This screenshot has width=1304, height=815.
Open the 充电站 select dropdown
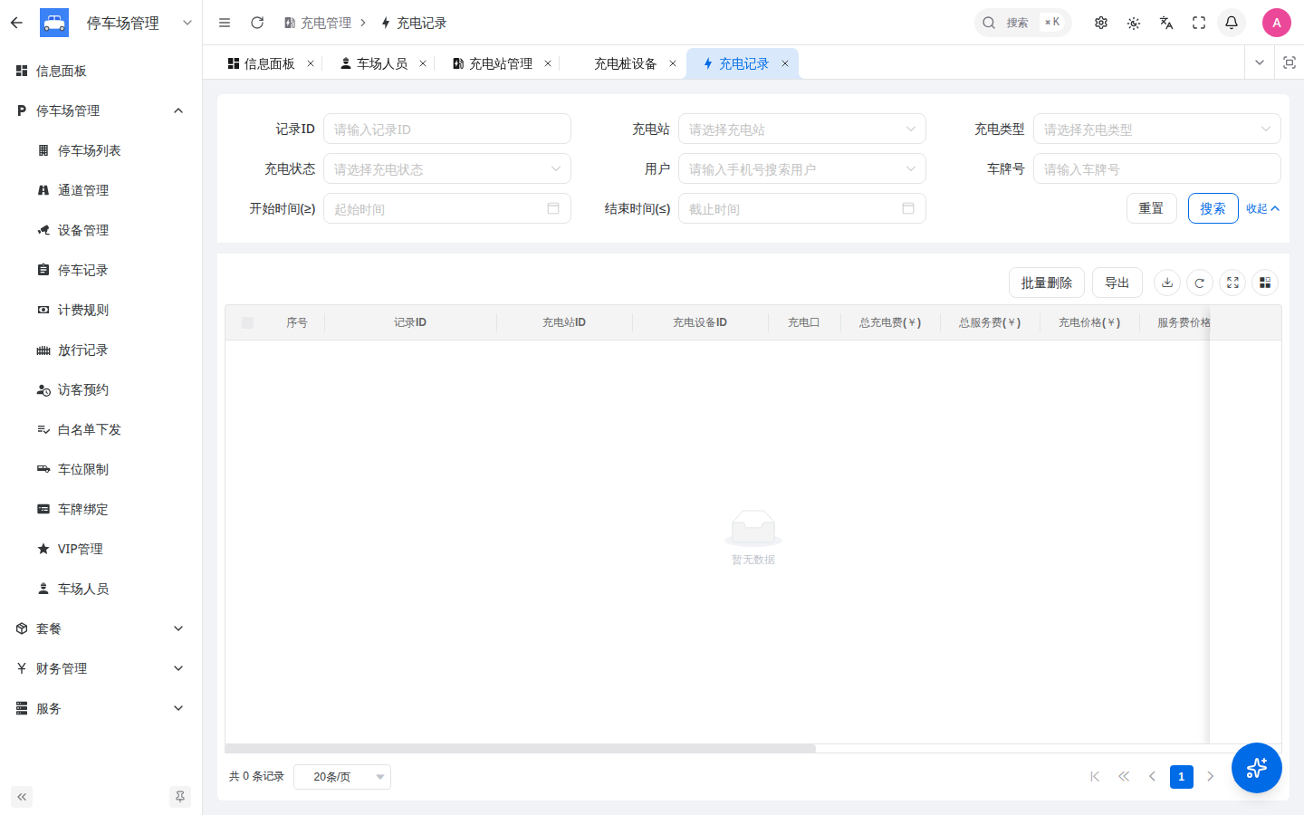(802, 129)
